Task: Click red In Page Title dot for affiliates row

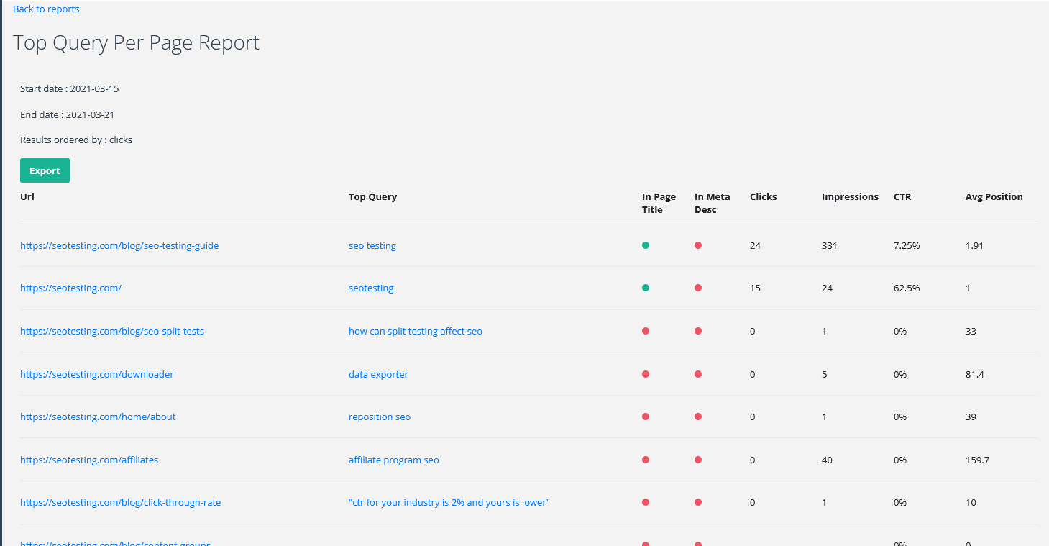Action: [646, 460]
